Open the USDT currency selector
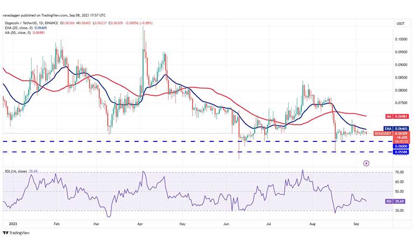 pyautogui.click(x=401, y=24)
